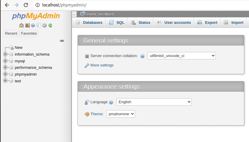Go to User accounts tab
The height and width of the screenshot is (142, 249).
click(x=174, y=23)
